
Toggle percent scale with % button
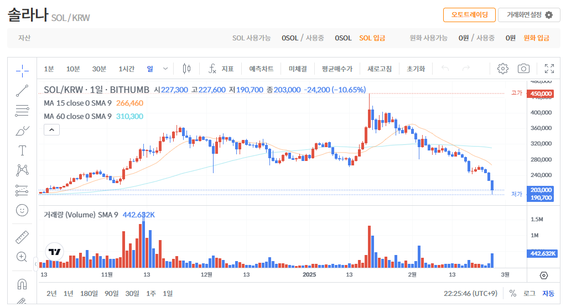click(x=512, y=293)
